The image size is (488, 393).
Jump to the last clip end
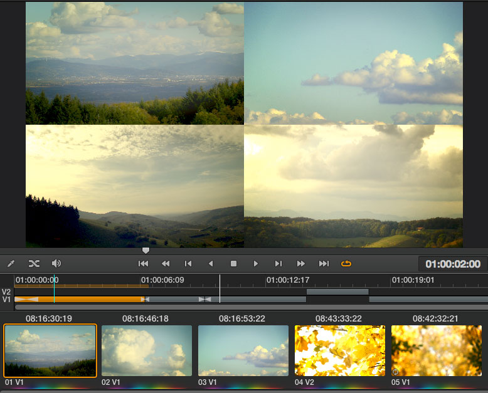coord(324,264)
